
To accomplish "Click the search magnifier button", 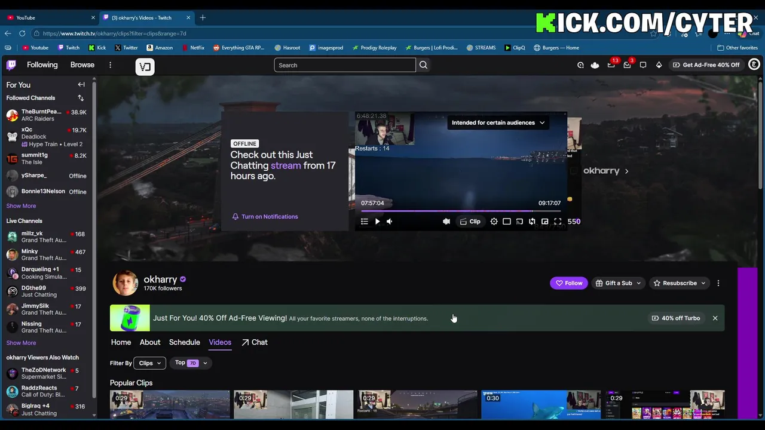I will point(423,65).
